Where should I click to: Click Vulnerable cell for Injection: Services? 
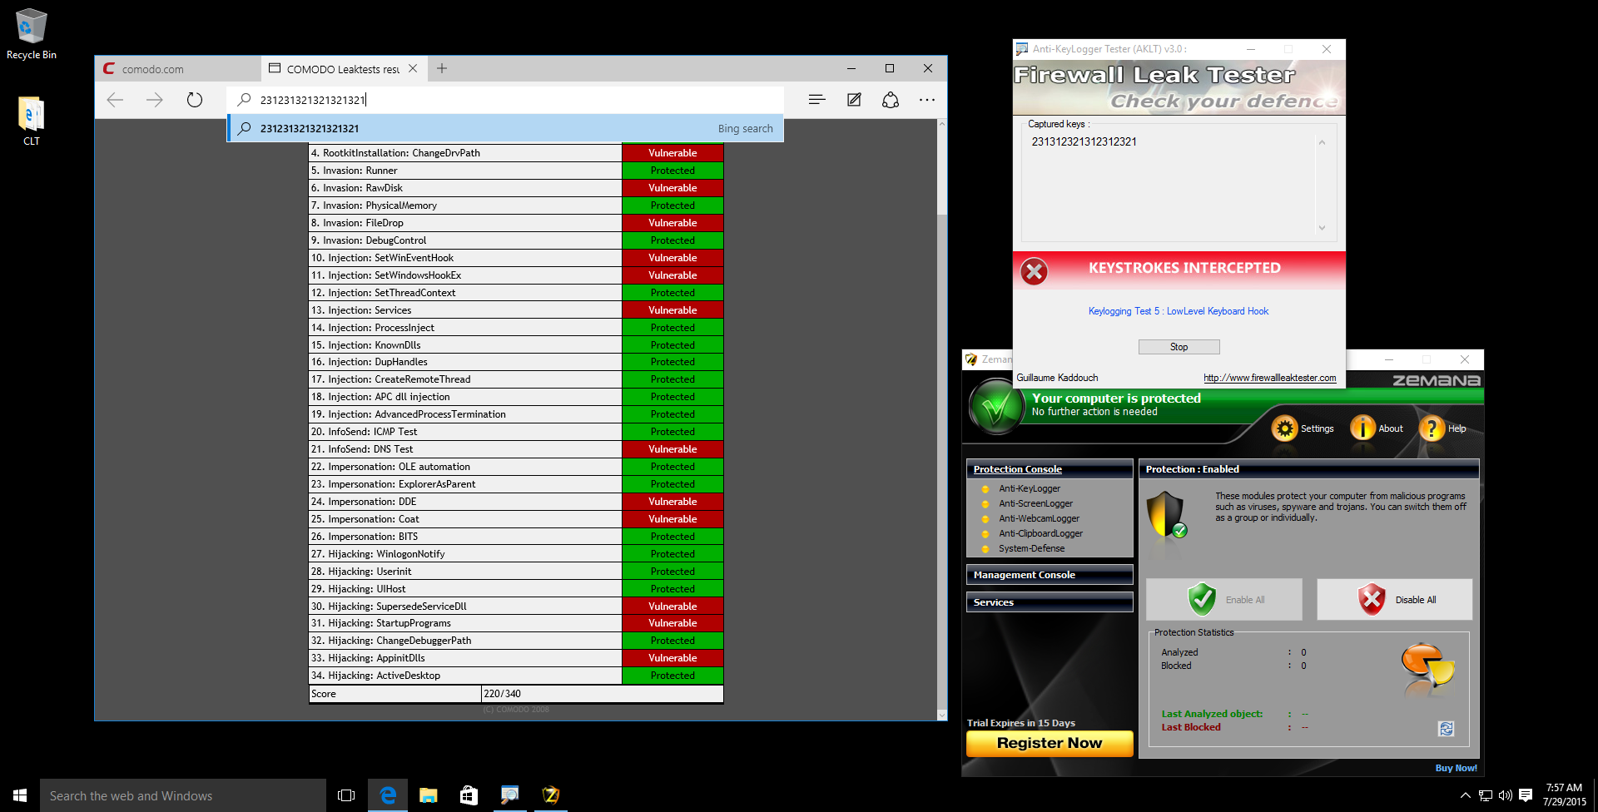tap(672, 310)
